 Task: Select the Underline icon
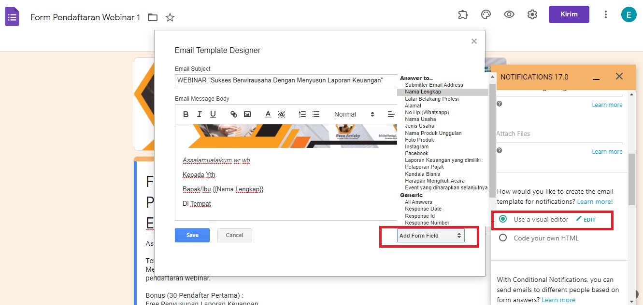point(213,114)
